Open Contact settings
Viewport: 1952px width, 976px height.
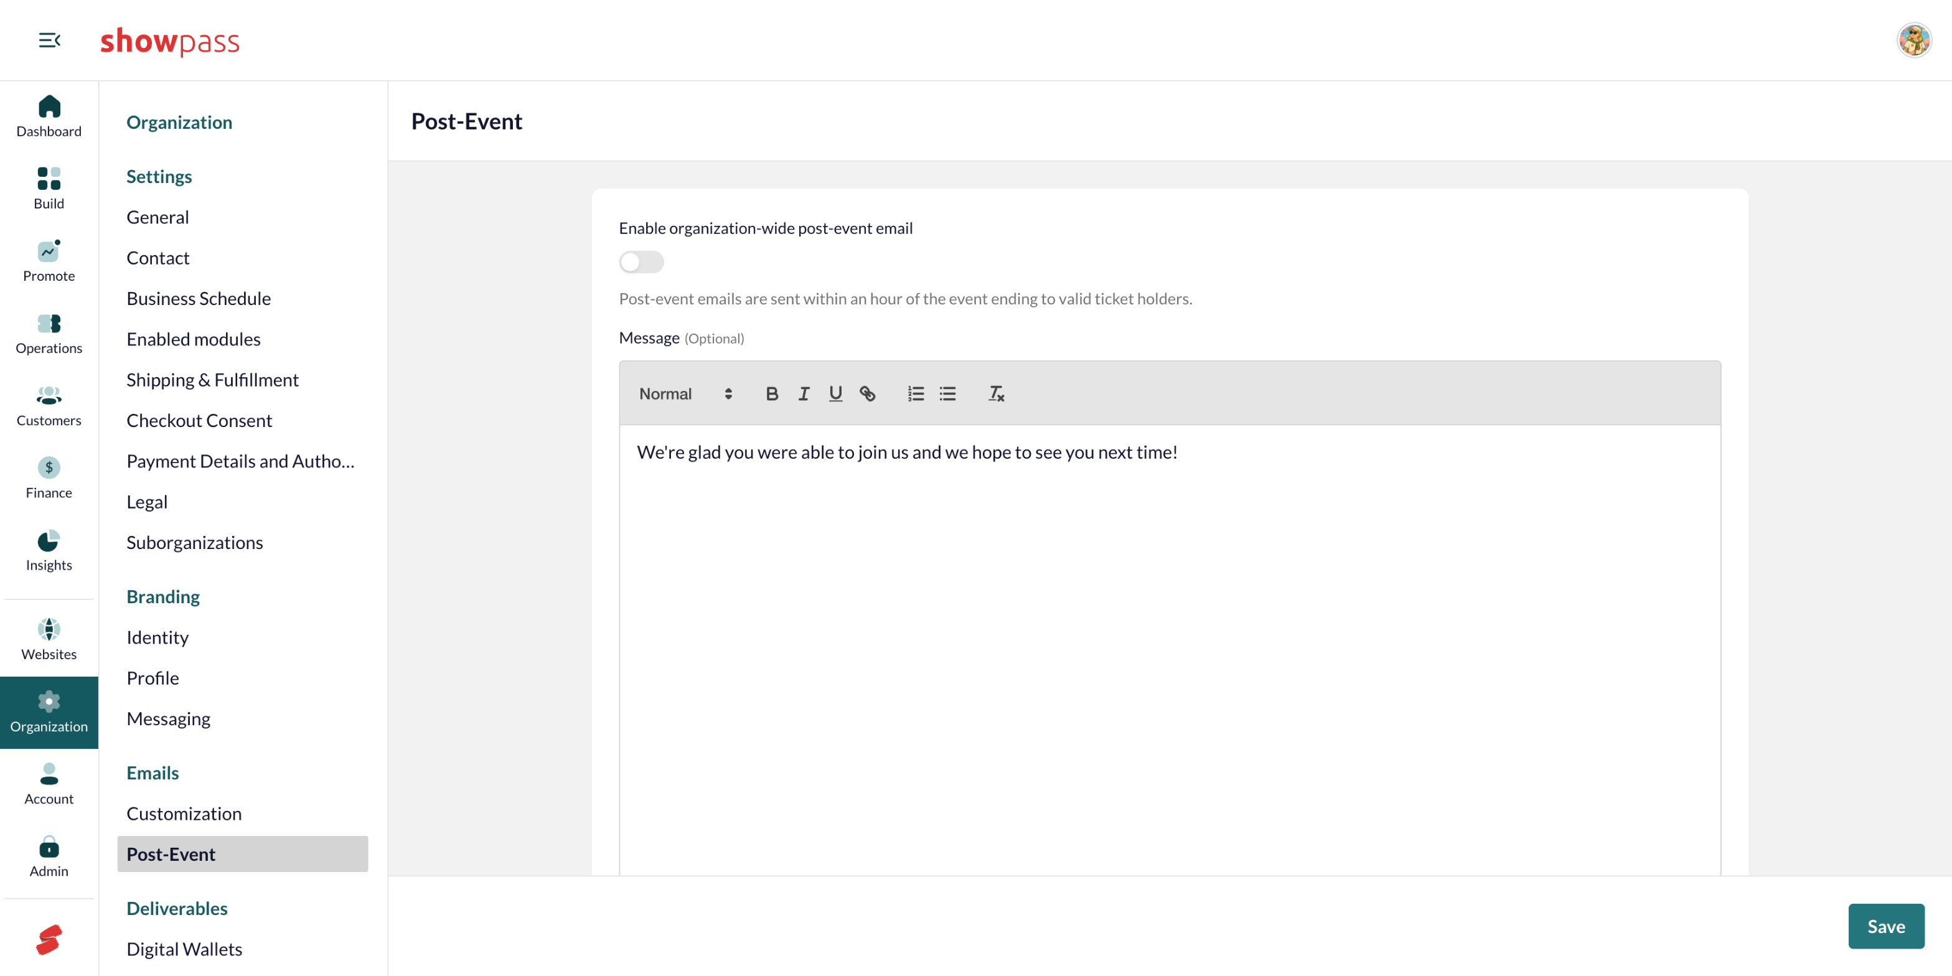click(x=157, y=258)
